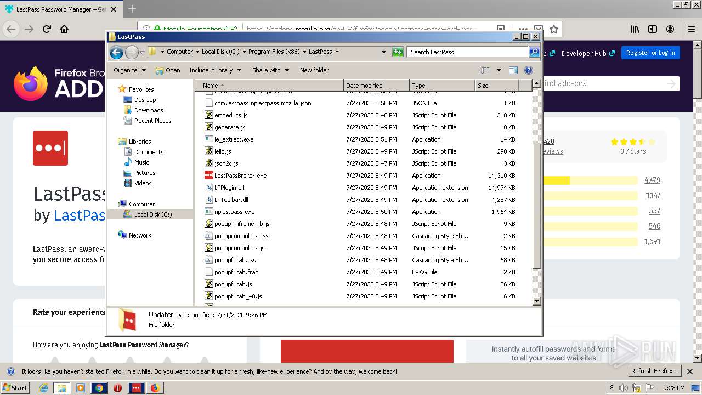Click New folder button

pos(314,70)
